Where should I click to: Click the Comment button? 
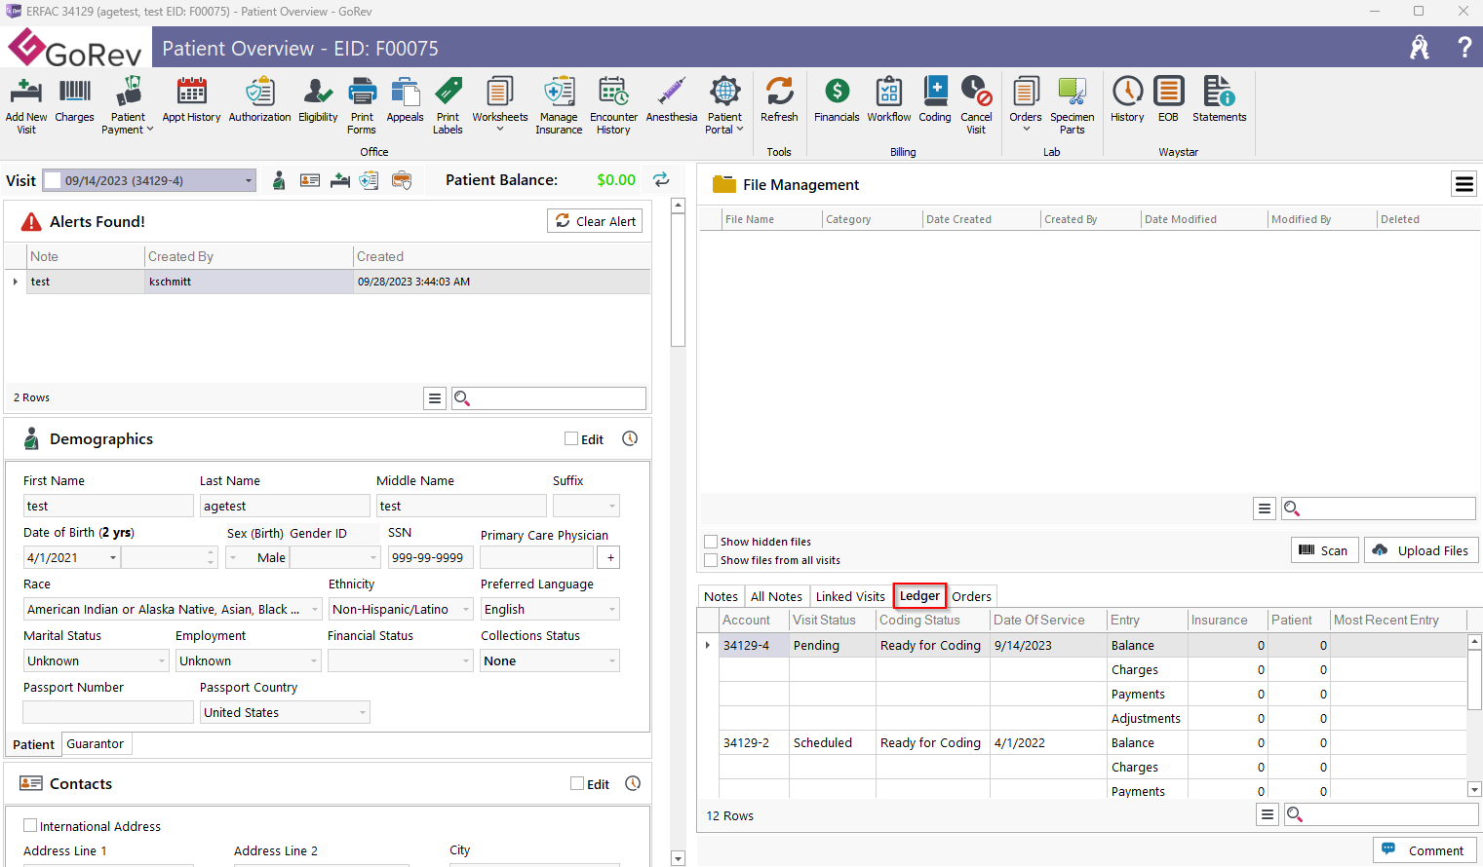1424,849
